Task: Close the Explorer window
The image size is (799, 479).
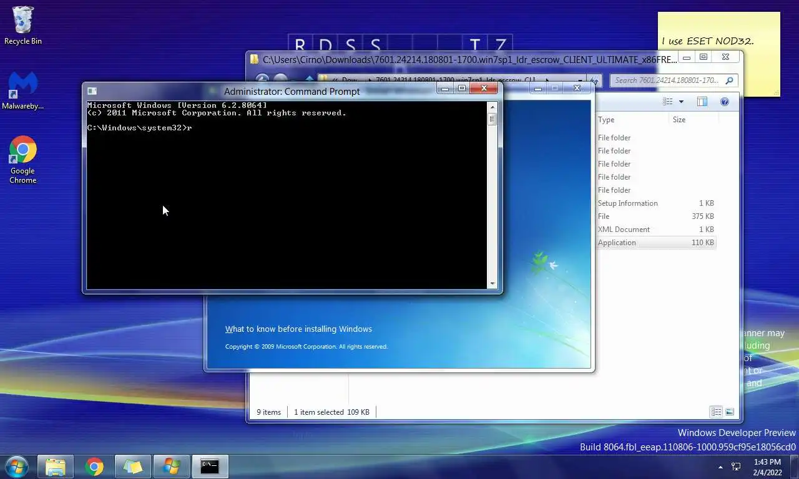Action: (725, 57)
